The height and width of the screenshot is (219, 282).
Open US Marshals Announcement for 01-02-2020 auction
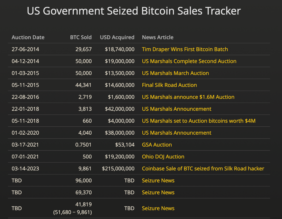click(177, 133)
